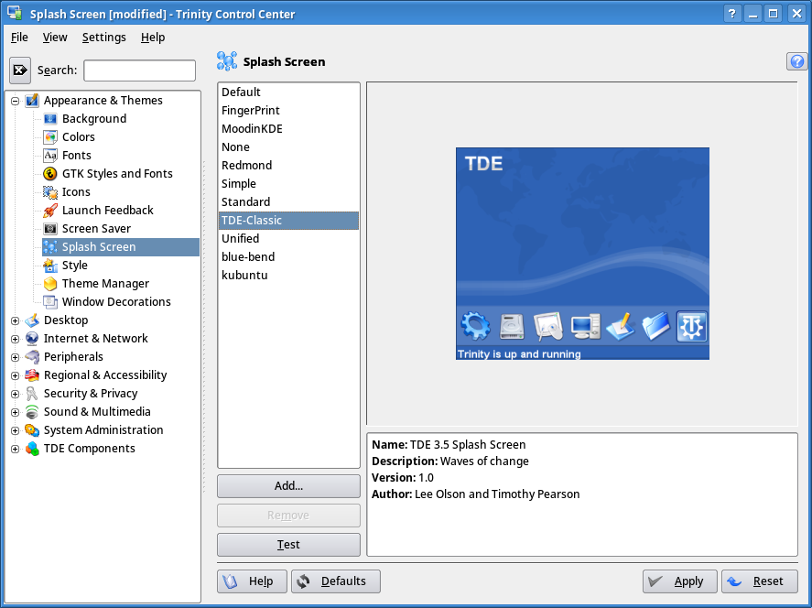Image resolution: width=812 pixels, height=608 pixels.
Task: Expand the Regional & Accessibility category
Action: (15, 375)
